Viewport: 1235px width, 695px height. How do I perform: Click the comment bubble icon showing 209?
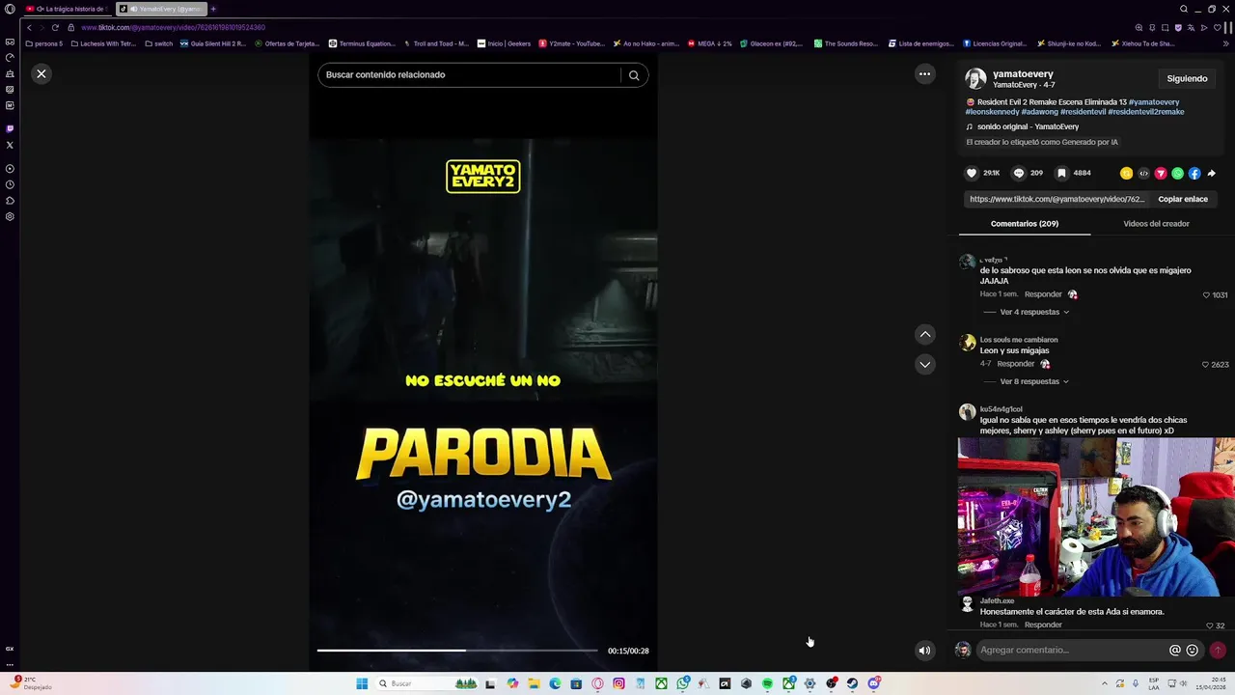(x=1018, y=173)
